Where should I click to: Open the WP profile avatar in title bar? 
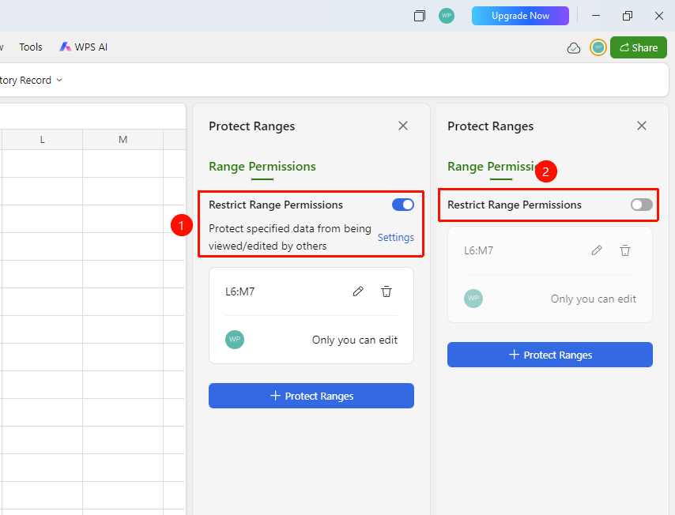(447, 16)
